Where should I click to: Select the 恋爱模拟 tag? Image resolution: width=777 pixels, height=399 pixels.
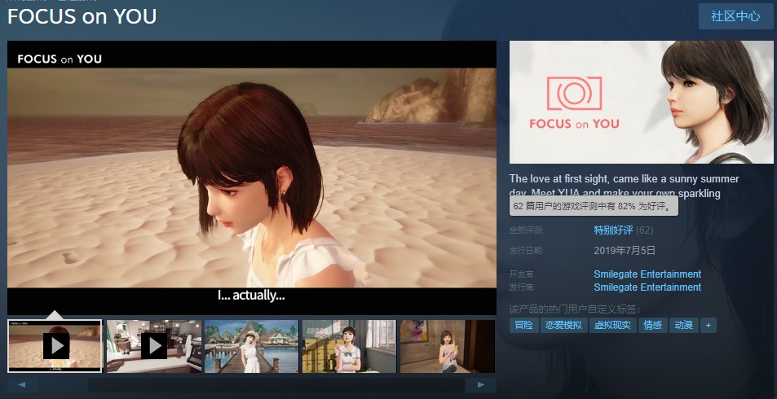pos(563,325)
